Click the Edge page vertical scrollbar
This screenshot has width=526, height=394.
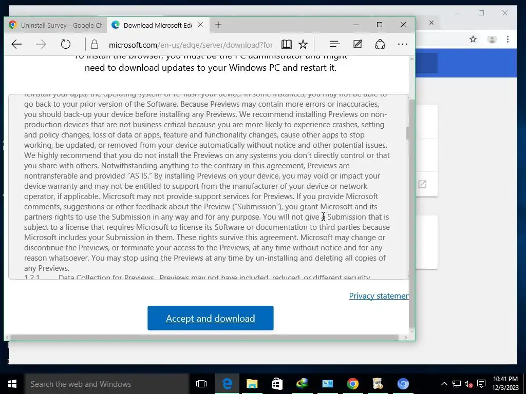tap(412, 213)
